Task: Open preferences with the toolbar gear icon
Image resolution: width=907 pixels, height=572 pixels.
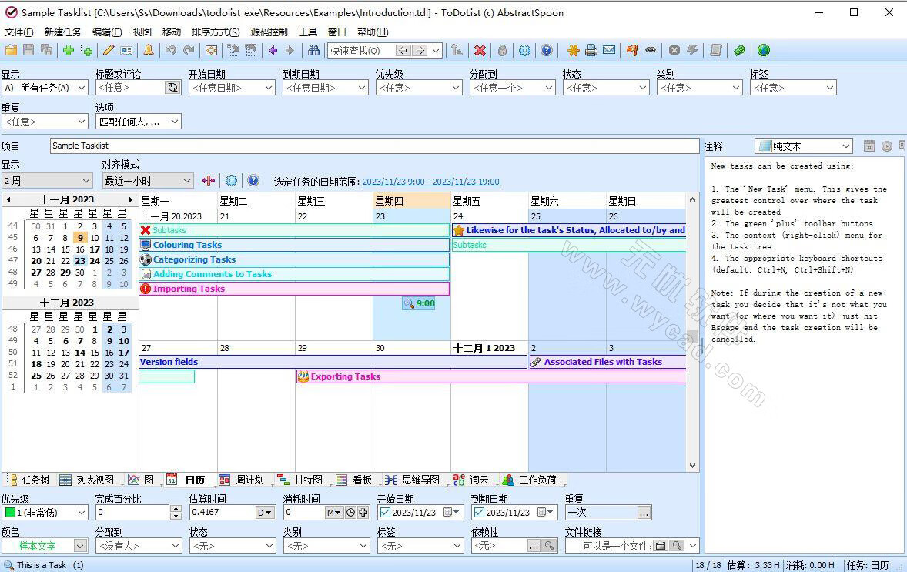Action: pyautogui.click(x=524, y=51)
